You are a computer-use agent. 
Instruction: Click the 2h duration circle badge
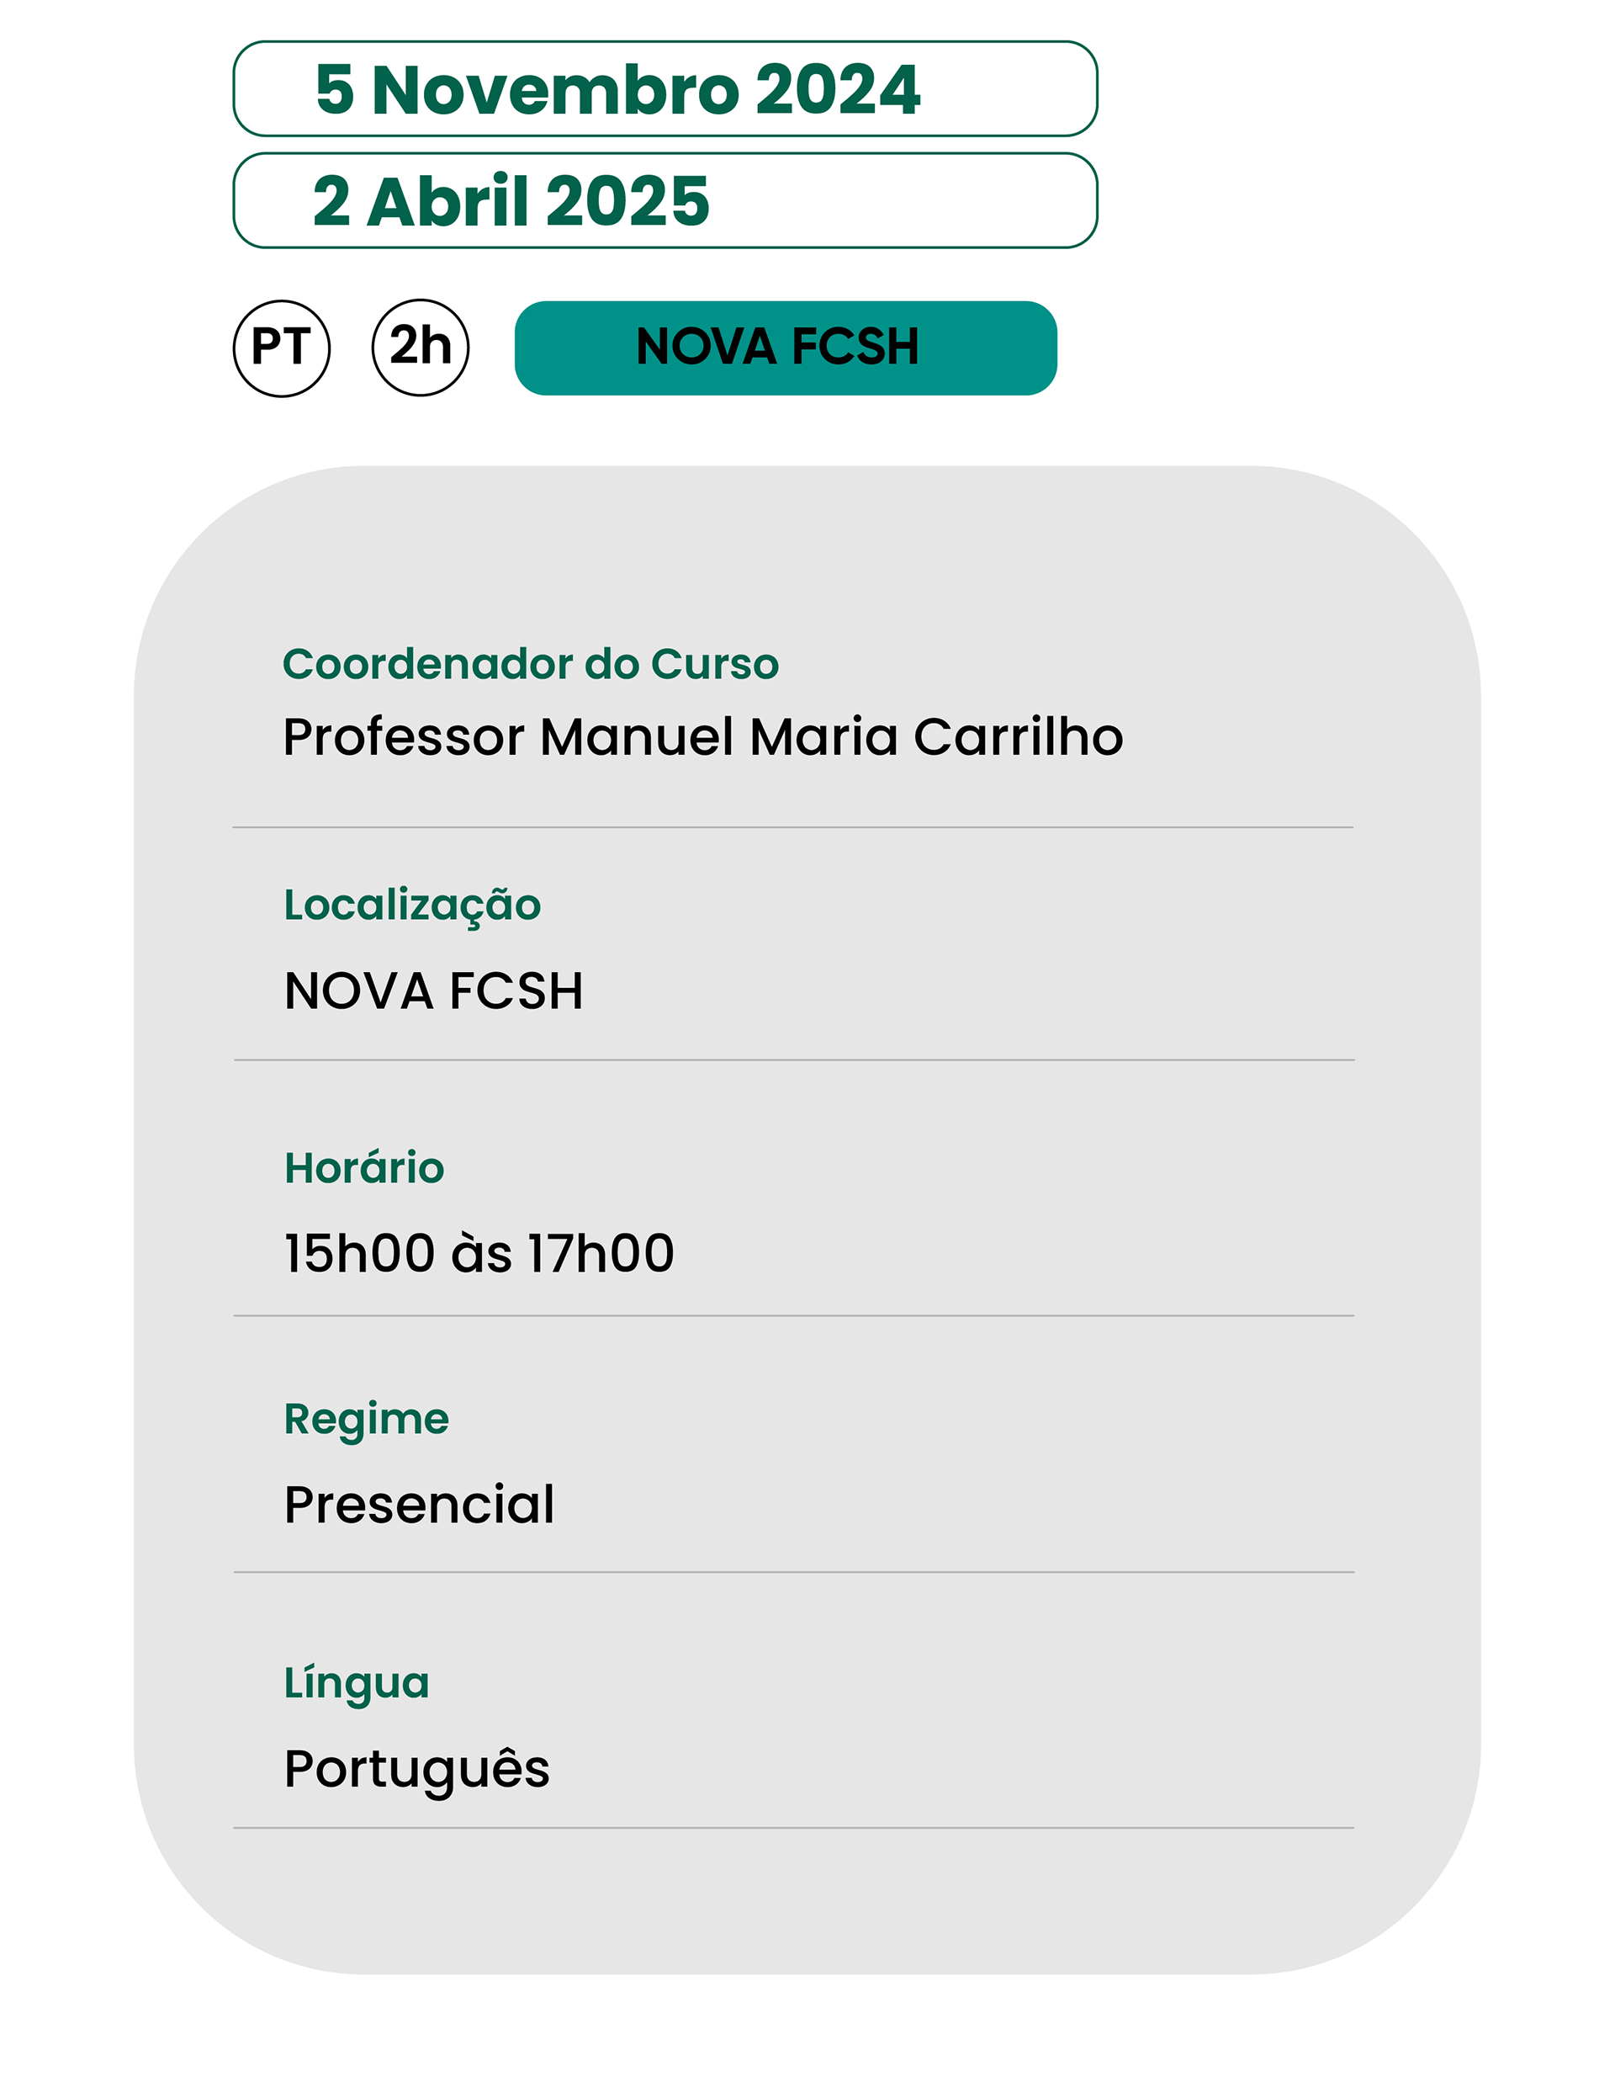(421, 348)
